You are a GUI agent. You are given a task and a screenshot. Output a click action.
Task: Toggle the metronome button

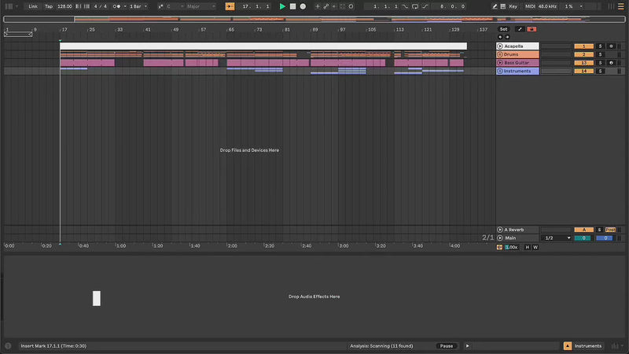(118, 6)
